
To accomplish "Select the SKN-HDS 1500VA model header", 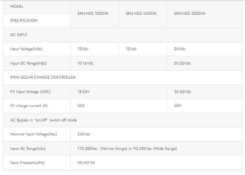I will coord(141,13).
